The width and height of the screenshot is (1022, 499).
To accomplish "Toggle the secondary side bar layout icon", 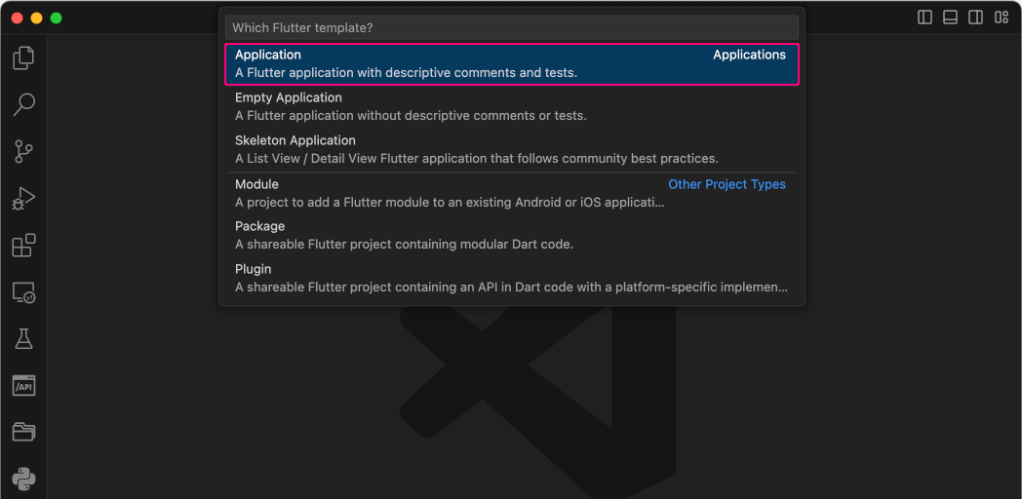I will click(976, 18).
